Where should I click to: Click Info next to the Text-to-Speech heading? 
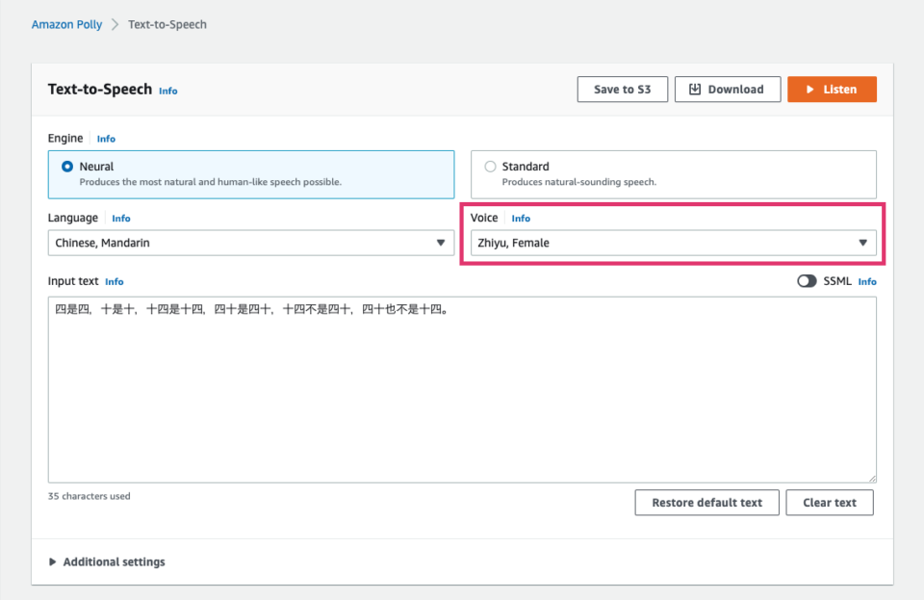167,91
